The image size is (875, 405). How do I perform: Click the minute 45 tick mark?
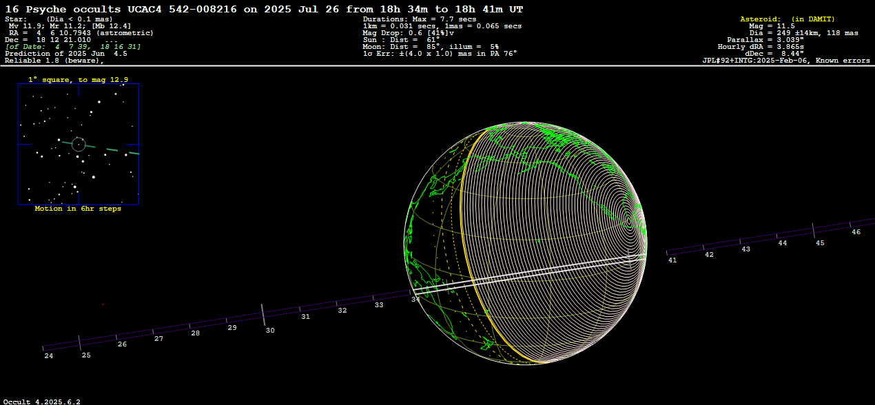click(814, 231)
